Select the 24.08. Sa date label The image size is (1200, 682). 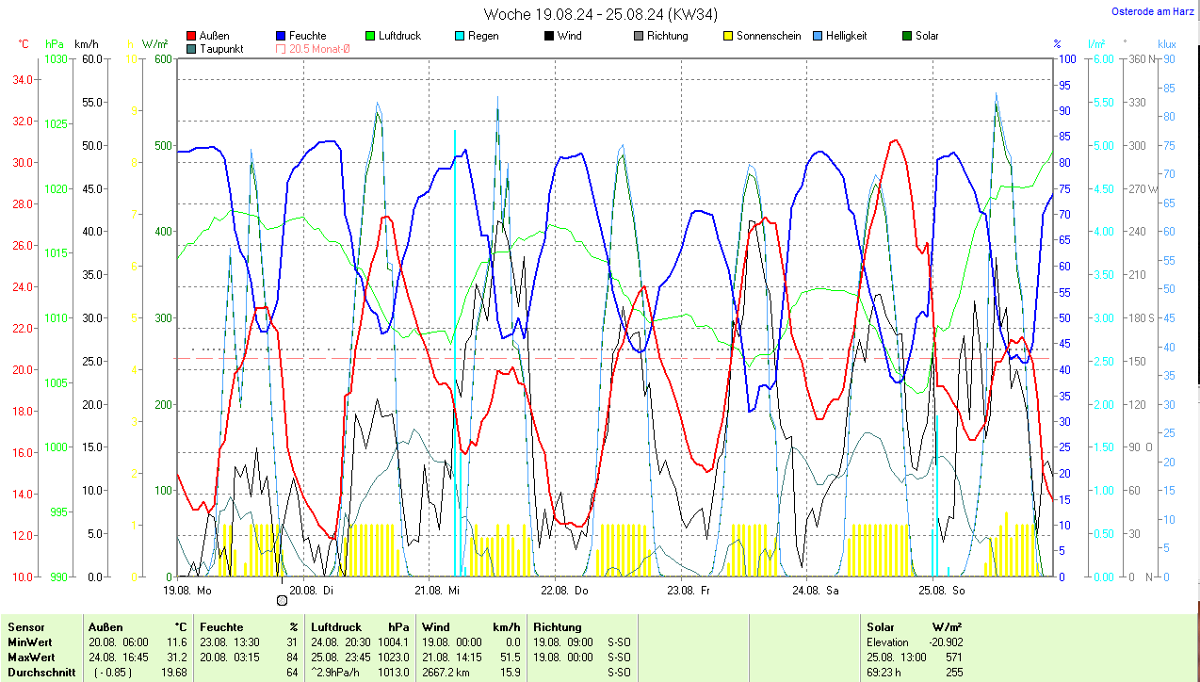[815, 591]
